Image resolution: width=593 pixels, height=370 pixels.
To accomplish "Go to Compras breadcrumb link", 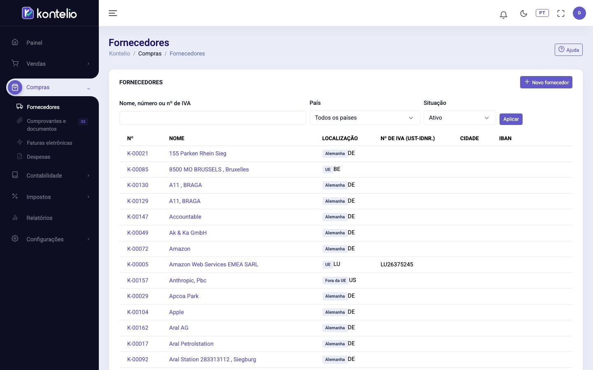I will (150, 53).
